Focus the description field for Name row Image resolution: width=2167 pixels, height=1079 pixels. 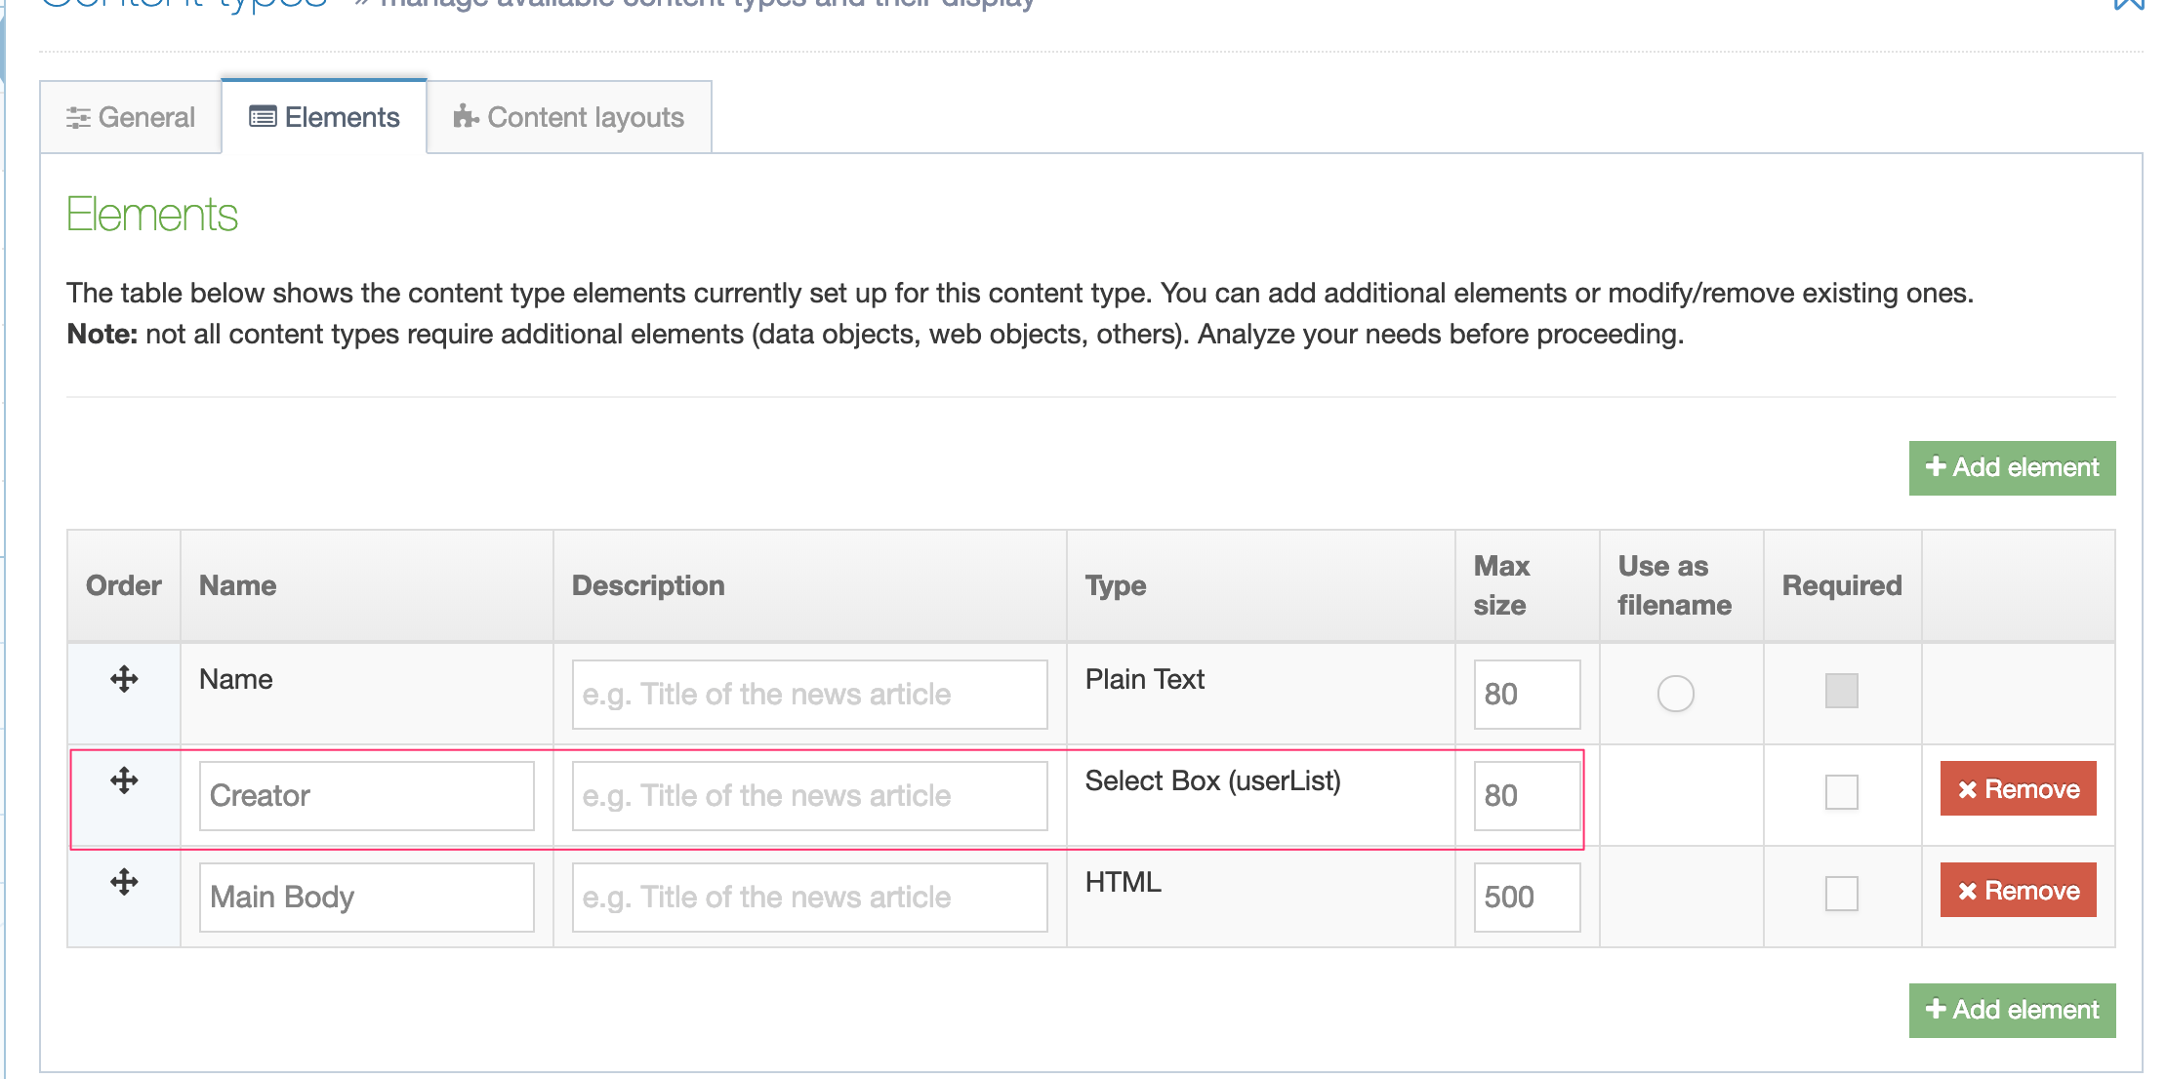(x=809, y=695)
